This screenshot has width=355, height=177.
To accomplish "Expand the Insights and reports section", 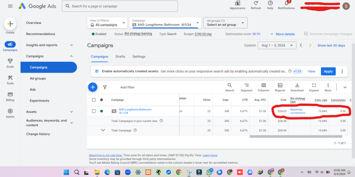I will tap(71, 45).
